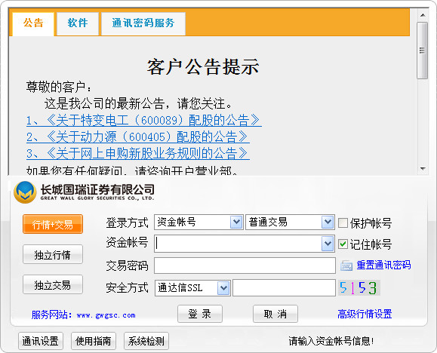The width and height of the screenshot is (437, 353).
Task: Click the 登录 button
Action: click(x=200, y=314)
